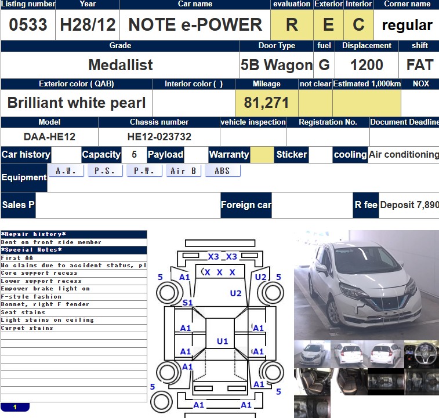
Task: Click the NOX header
Action: pyautogui.click(x=420, y=83)
